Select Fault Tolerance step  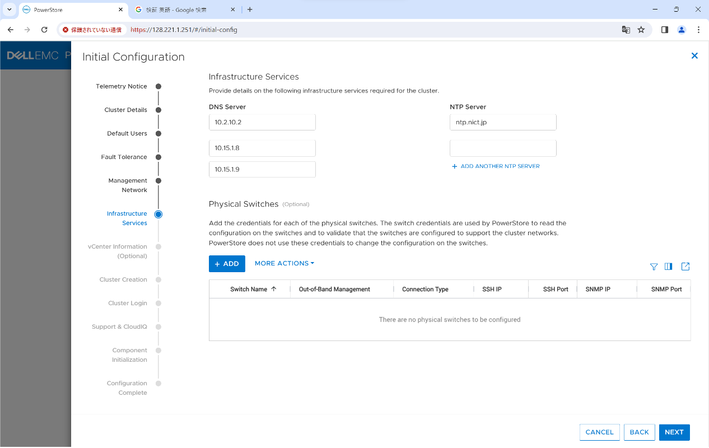coord(124,157)
